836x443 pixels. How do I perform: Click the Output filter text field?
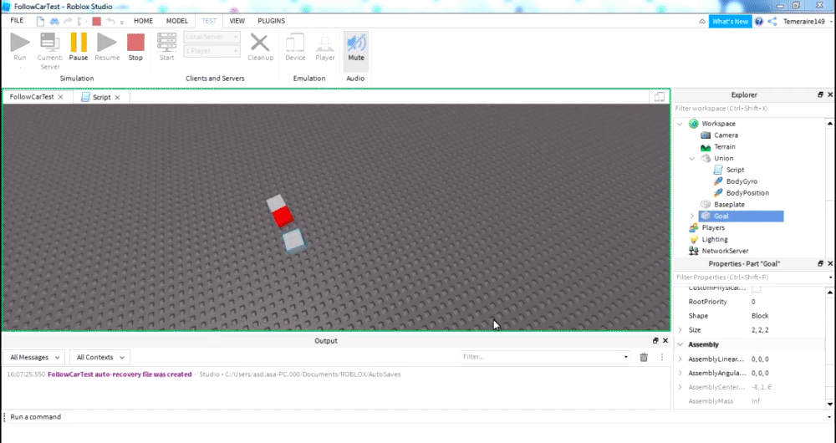click(545, 357)
